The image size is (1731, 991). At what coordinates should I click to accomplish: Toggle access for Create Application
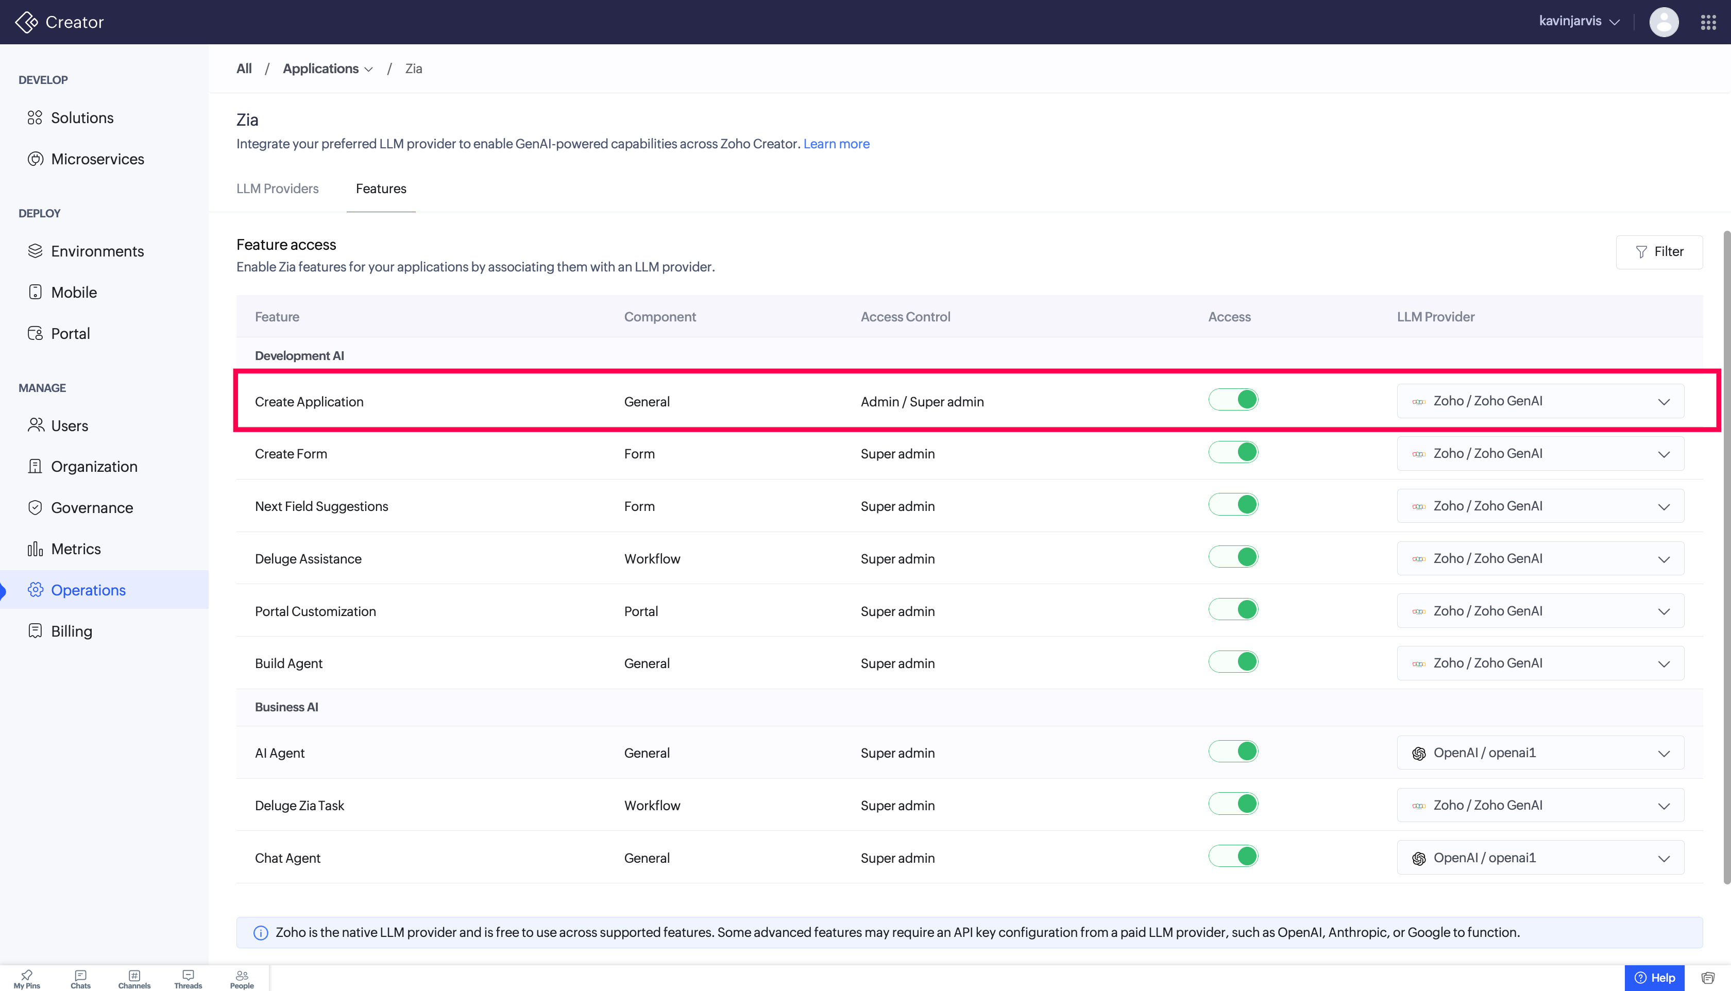point(1233,400)
